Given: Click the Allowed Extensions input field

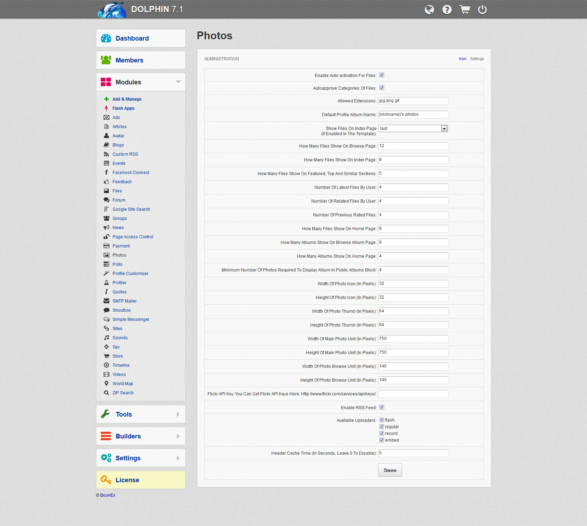Looking at the screenshot, I should (x=413, y=101).
